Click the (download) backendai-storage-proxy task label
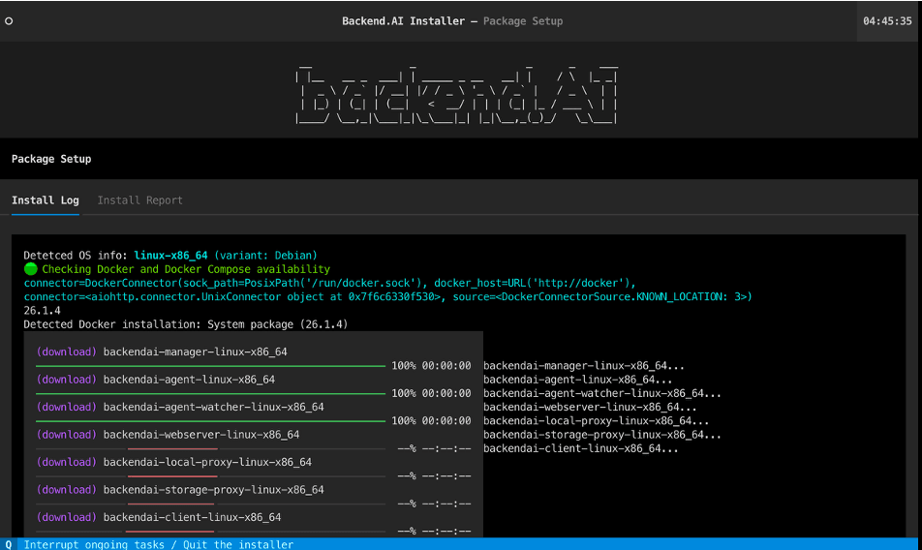The width and height of the screenshot is (922, 550). click(x=179, y=490)
